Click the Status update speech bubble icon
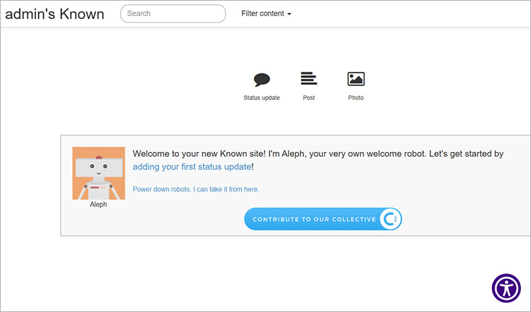531x312 pixels. point(261,80)
